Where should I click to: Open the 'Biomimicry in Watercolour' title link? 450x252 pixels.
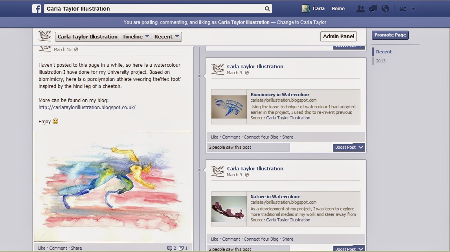pyautogui.click(x=280, y=94)
